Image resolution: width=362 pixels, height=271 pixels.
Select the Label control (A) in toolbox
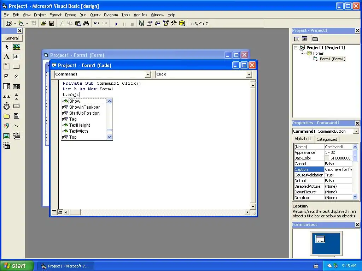(7, 57)
